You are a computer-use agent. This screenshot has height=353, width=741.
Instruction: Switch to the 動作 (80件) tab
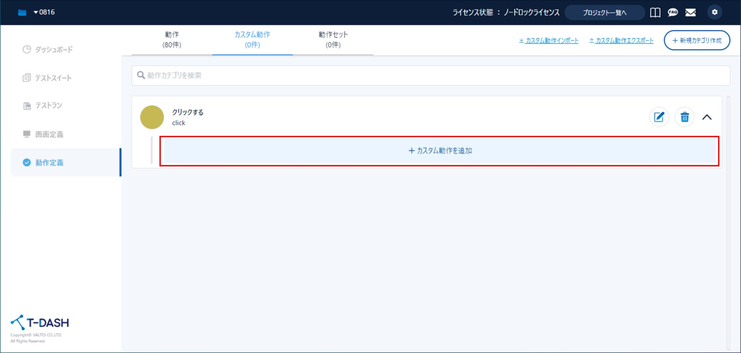[x=172, y=40]
